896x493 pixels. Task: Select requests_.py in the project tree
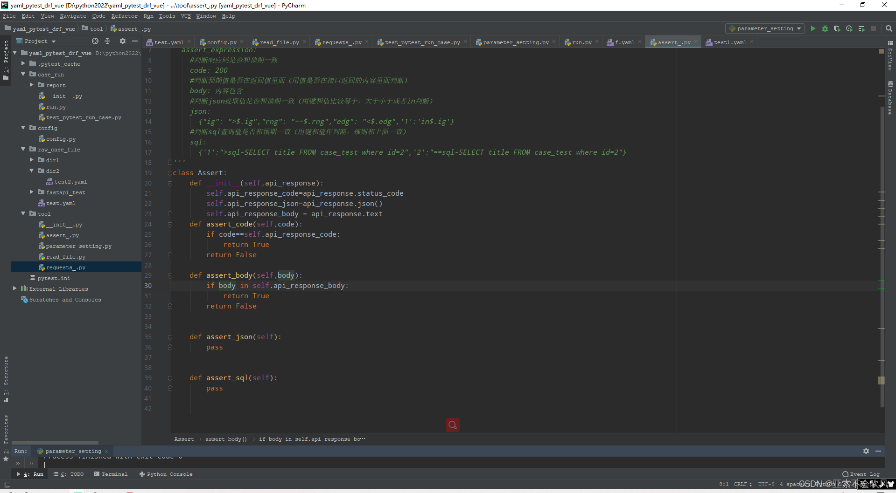65,267
